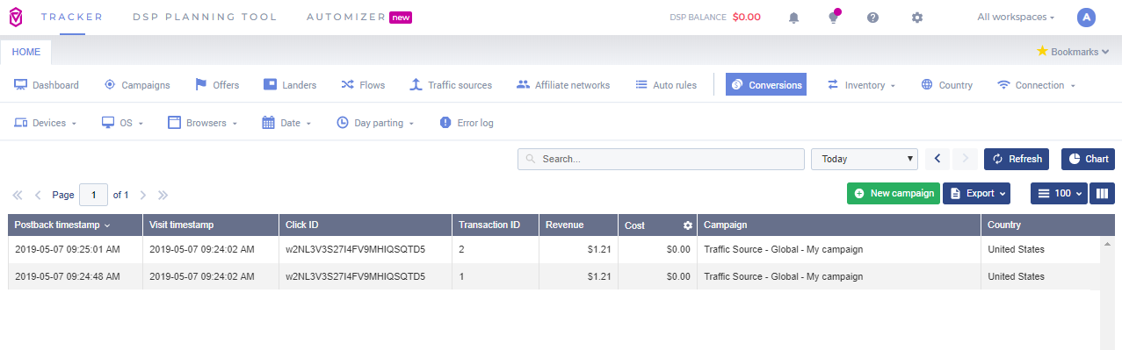Open the Export dropdown
This screenshot has width=1122, height=350.
coord(976,193)
